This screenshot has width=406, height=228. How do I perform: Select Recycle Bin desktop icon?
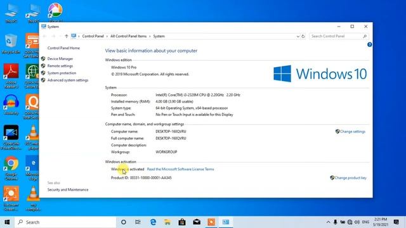tap(11, 44)
